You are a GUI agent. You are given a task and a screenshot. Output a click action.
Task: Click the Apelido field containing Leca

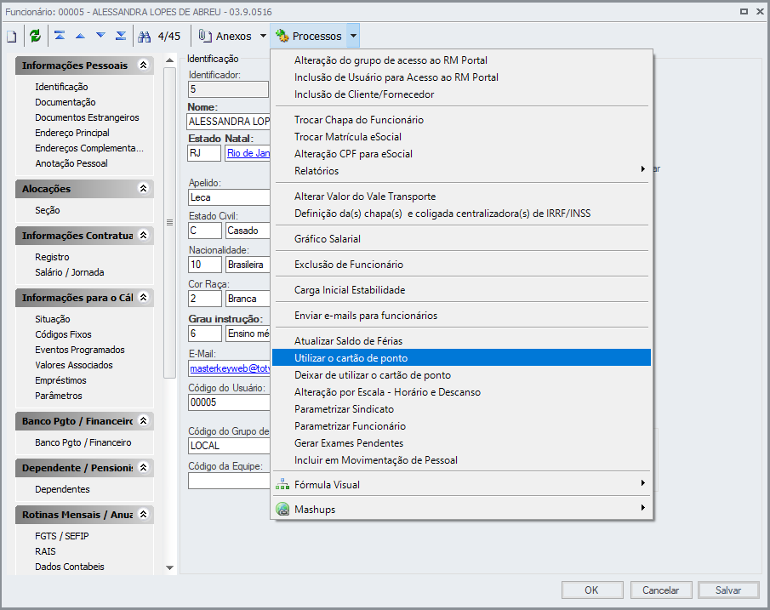[x=229, y=197]
